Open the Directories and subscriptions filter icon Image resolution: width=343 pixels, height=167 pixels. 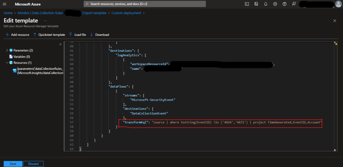pos(256,4)
